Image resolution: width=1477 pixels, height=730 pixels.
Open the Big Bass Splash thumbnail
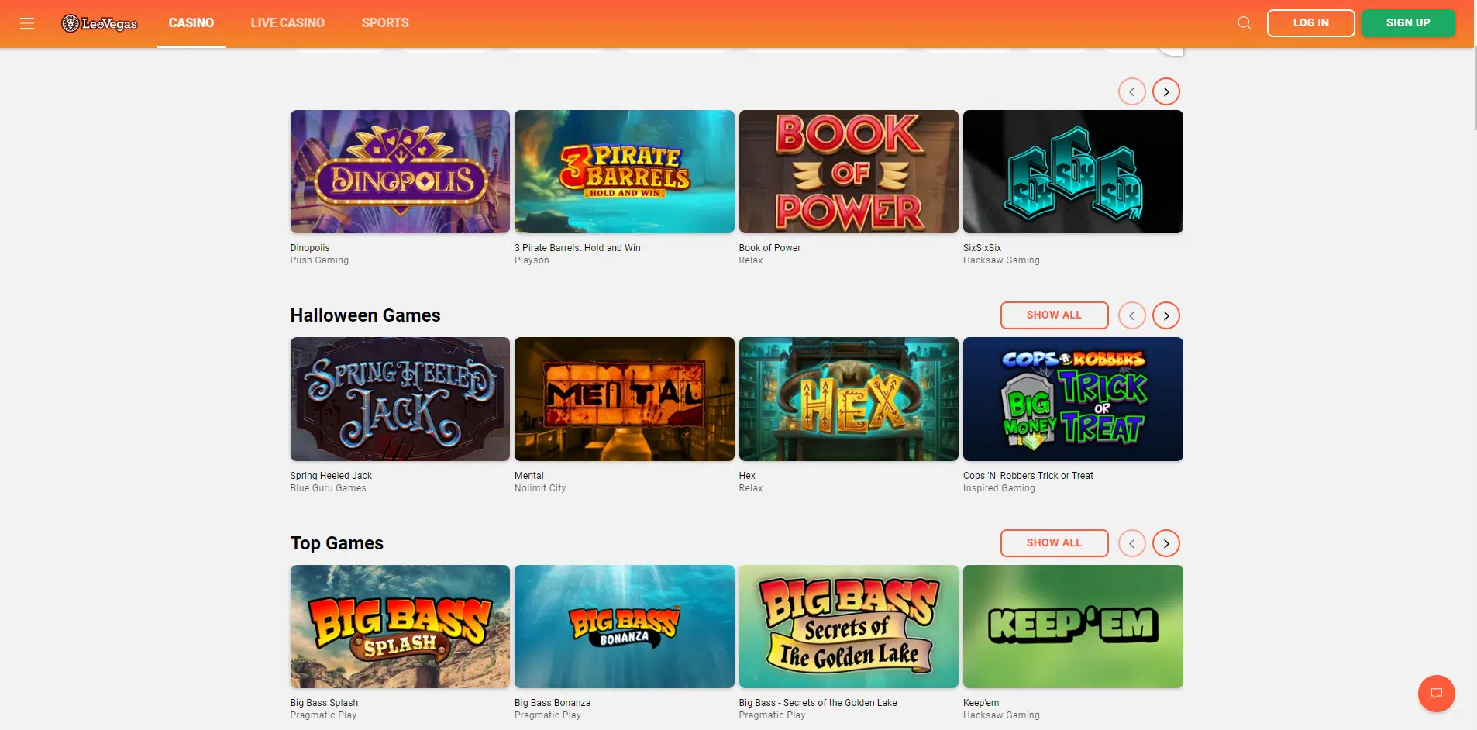tap(400, 626)
